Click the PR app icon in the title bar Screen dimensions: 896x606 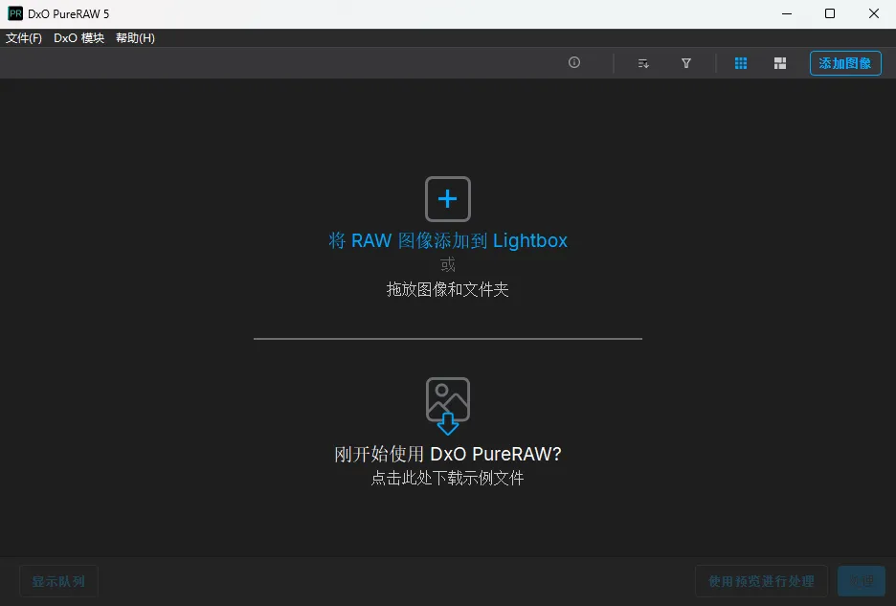point(14,13)
